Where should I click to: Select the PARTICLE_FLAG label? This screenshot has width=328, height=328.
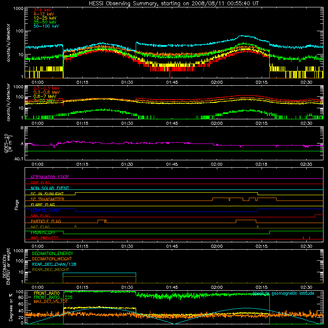coord(46,221)
